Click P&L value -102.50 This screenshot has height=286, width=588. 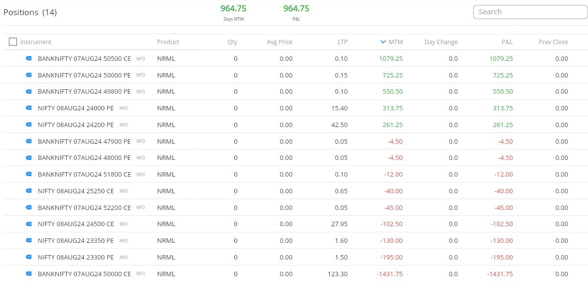pyautogui.click(x=502, y=224)
